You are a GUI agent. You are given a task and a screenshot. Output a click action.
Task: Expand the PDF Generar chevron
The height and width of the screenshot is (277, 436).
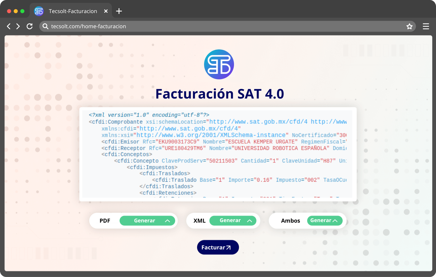click(x=167, y=221)
